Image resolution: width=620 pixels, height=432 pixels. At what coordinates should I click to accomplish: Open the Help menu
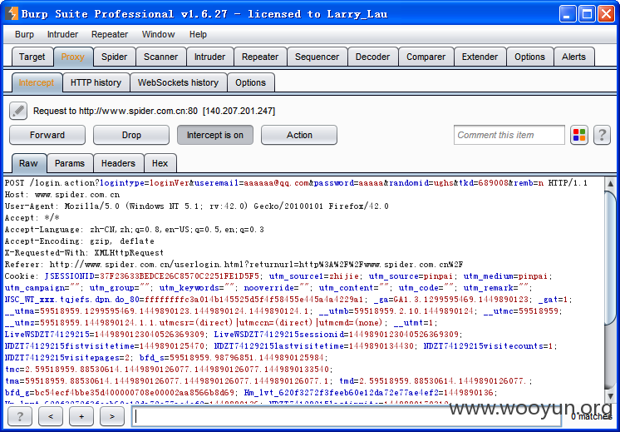click(198, 34)
